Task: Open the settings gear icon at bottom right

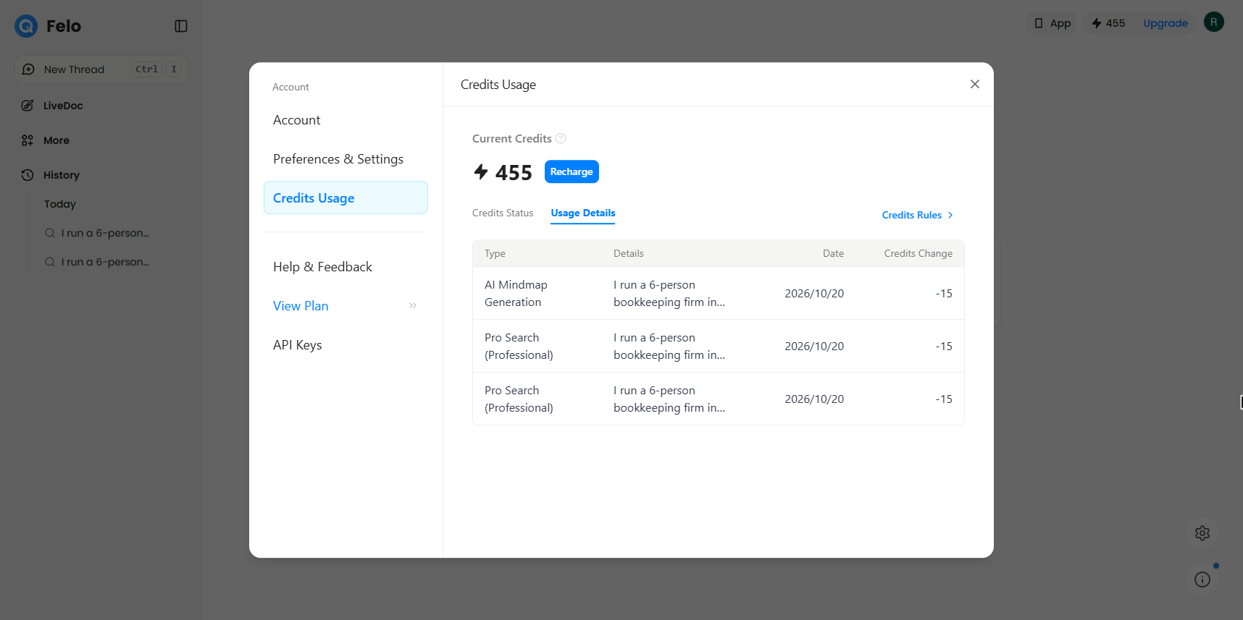Action: pyautogui.click(x=1202, y=533)
